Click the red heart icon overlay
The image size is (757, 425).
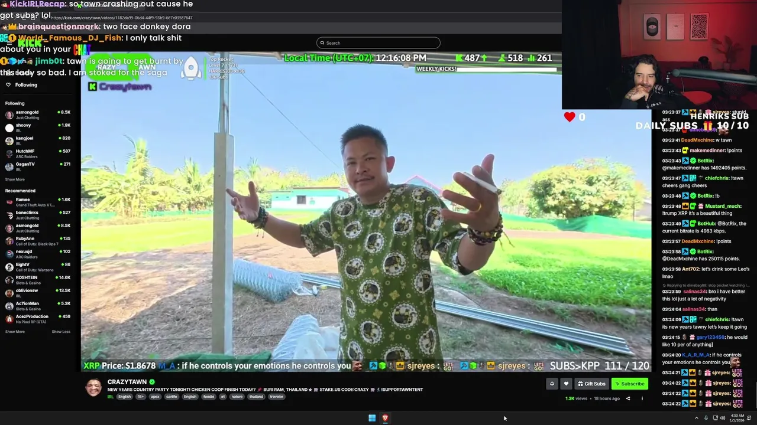pos(570,117)
